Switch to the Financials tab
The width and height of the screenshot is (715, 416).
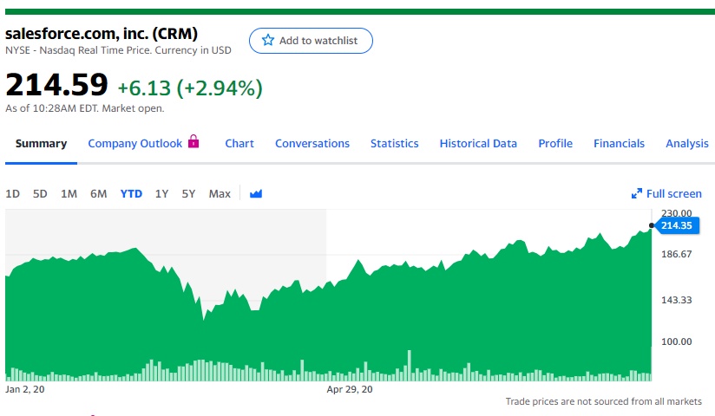click(619, 144)
